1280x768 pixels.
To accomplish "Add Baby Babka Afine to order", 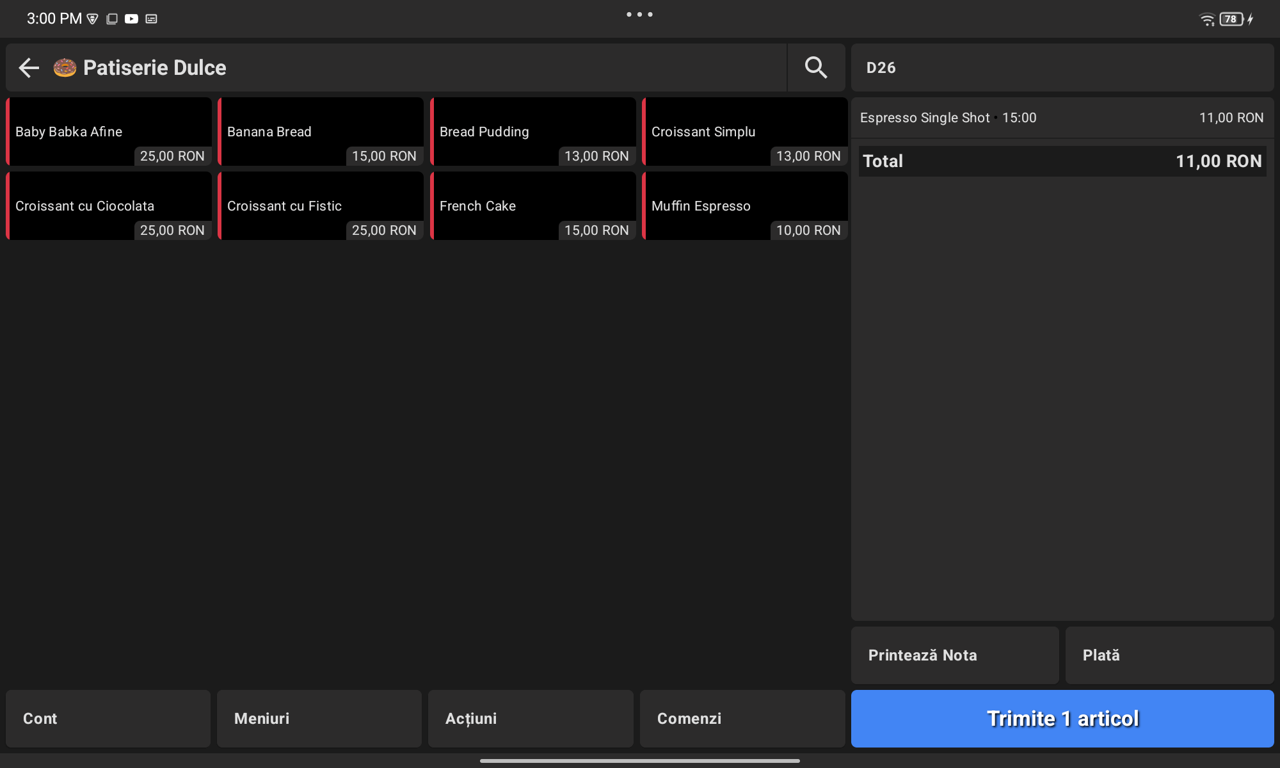I will [x=109, y=132].
